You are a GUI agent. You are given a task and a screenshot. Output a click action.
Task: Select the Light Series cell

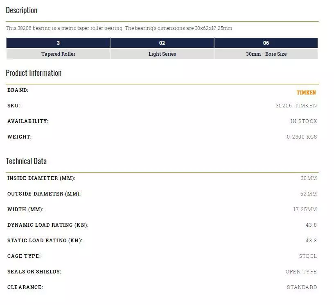tap(162, 54)
